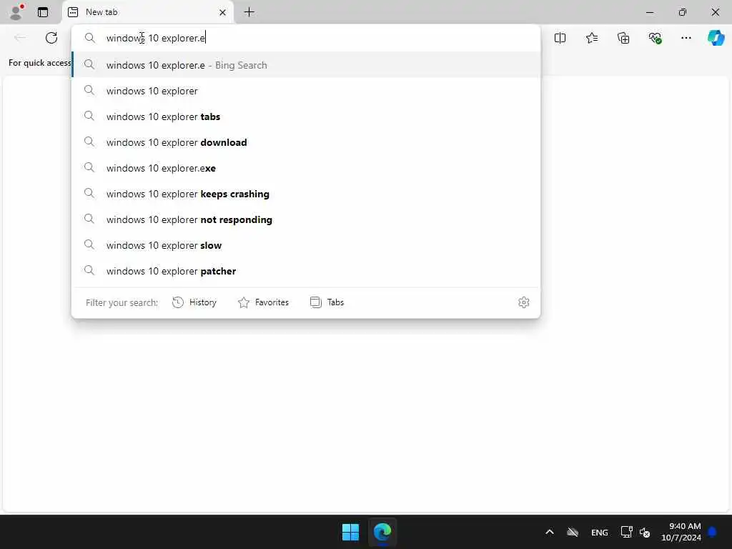This screenshot has height=549, width=732.
Task: Restore down the Edge window
Action: click(x=682, y=12)
